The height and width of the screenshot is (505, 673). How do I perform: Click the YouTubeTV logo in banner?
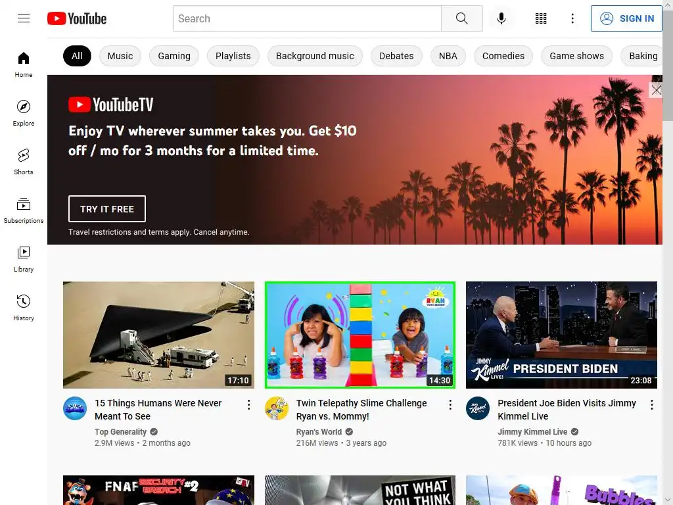110,105
